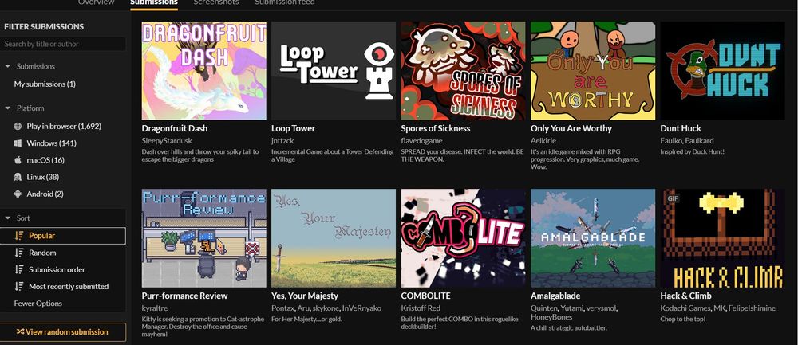
Task: Click the Most recently submitted sort icon
Action: coord(19,286)
